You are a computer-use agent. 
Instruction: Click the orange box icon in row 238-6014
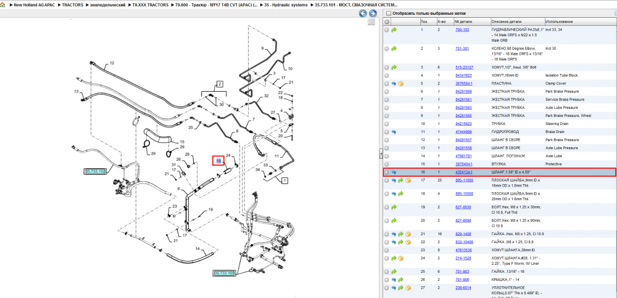408,288
